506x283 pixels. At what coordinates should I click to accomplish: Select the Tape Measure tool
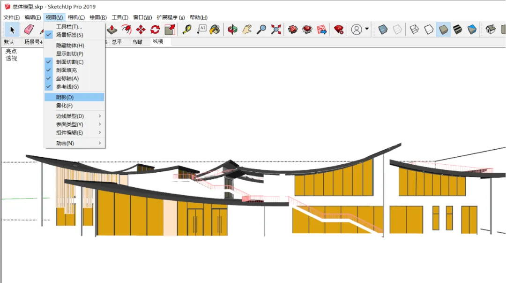point(187,30)
